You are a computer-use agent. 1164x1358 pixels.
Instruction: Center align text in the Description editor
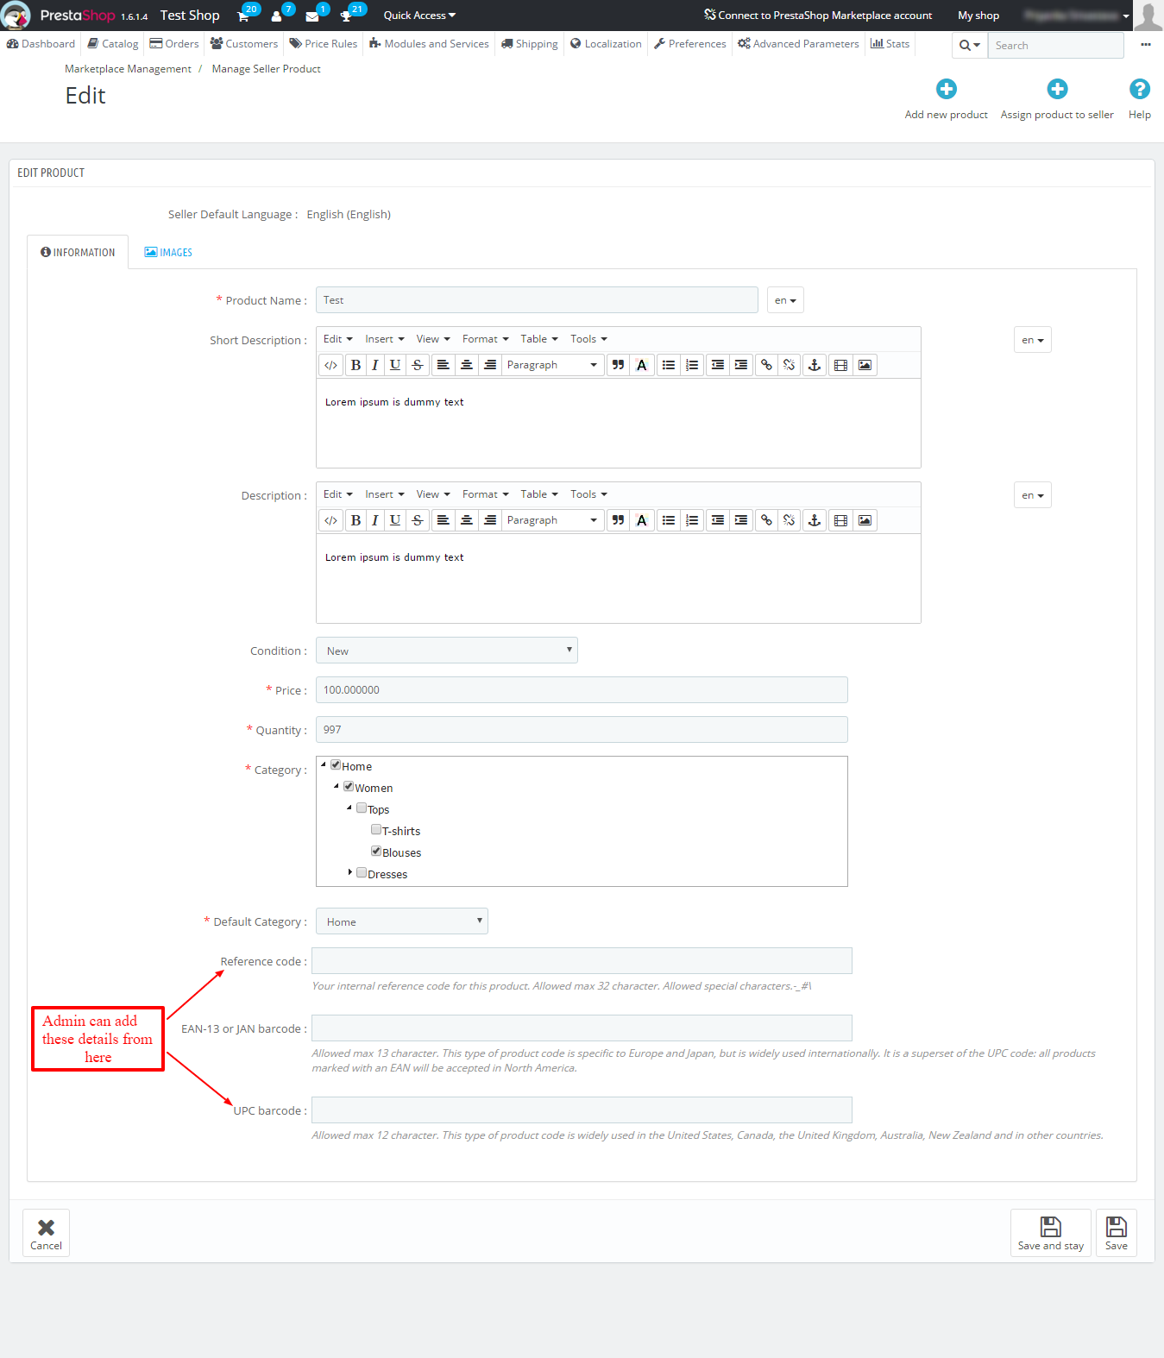click(467, 520)
